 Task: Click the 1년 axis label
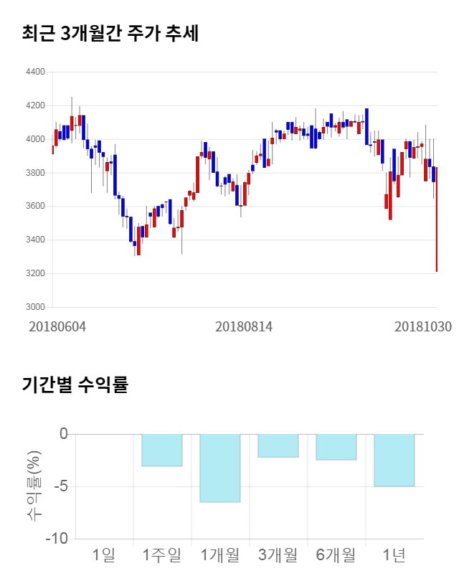394,554
